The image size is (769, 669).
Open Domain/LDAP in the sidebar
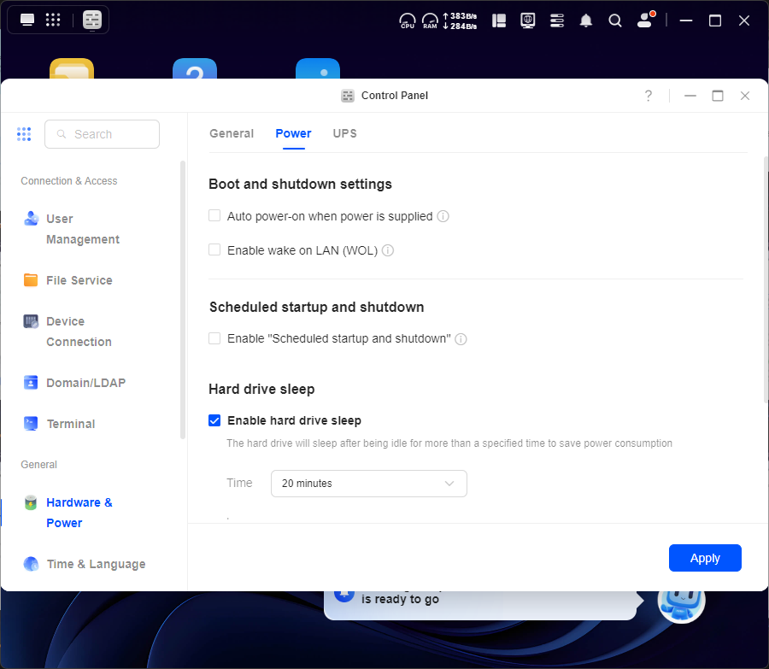85,383
